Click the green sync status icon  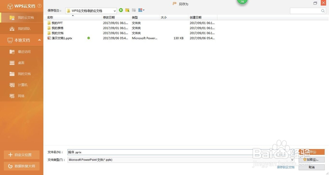[x=89, y=38]
